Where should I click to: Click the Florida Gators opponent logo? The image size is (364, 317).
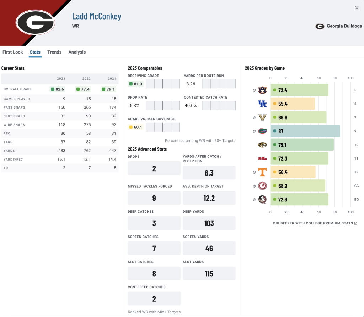[262, 131]
